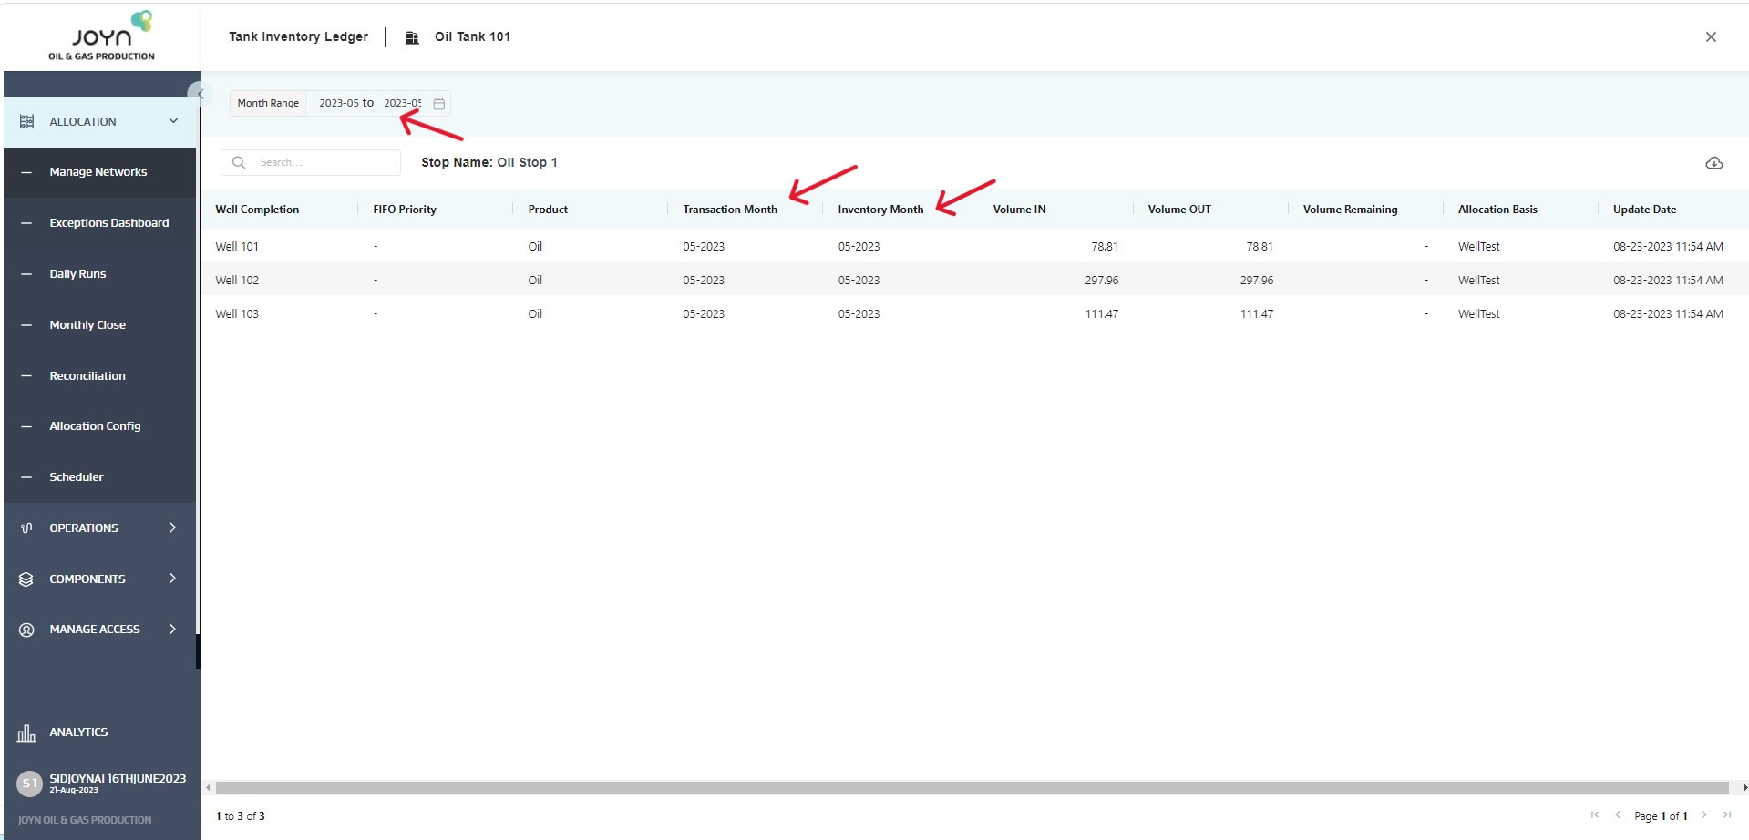Screen dimensions: 1749x840
Task: Open the Scheduler page
Action: click(x=77, y=477)
